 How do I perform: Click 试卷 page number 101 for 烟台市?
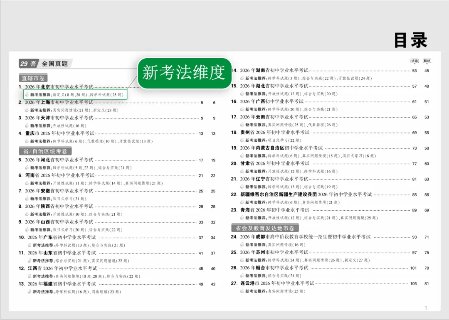[x=414, y=268]
